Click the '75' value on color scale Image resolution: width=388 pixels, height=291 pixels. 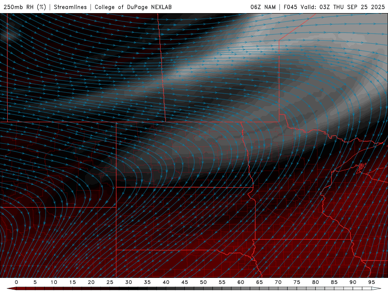(x=297, y=282)
